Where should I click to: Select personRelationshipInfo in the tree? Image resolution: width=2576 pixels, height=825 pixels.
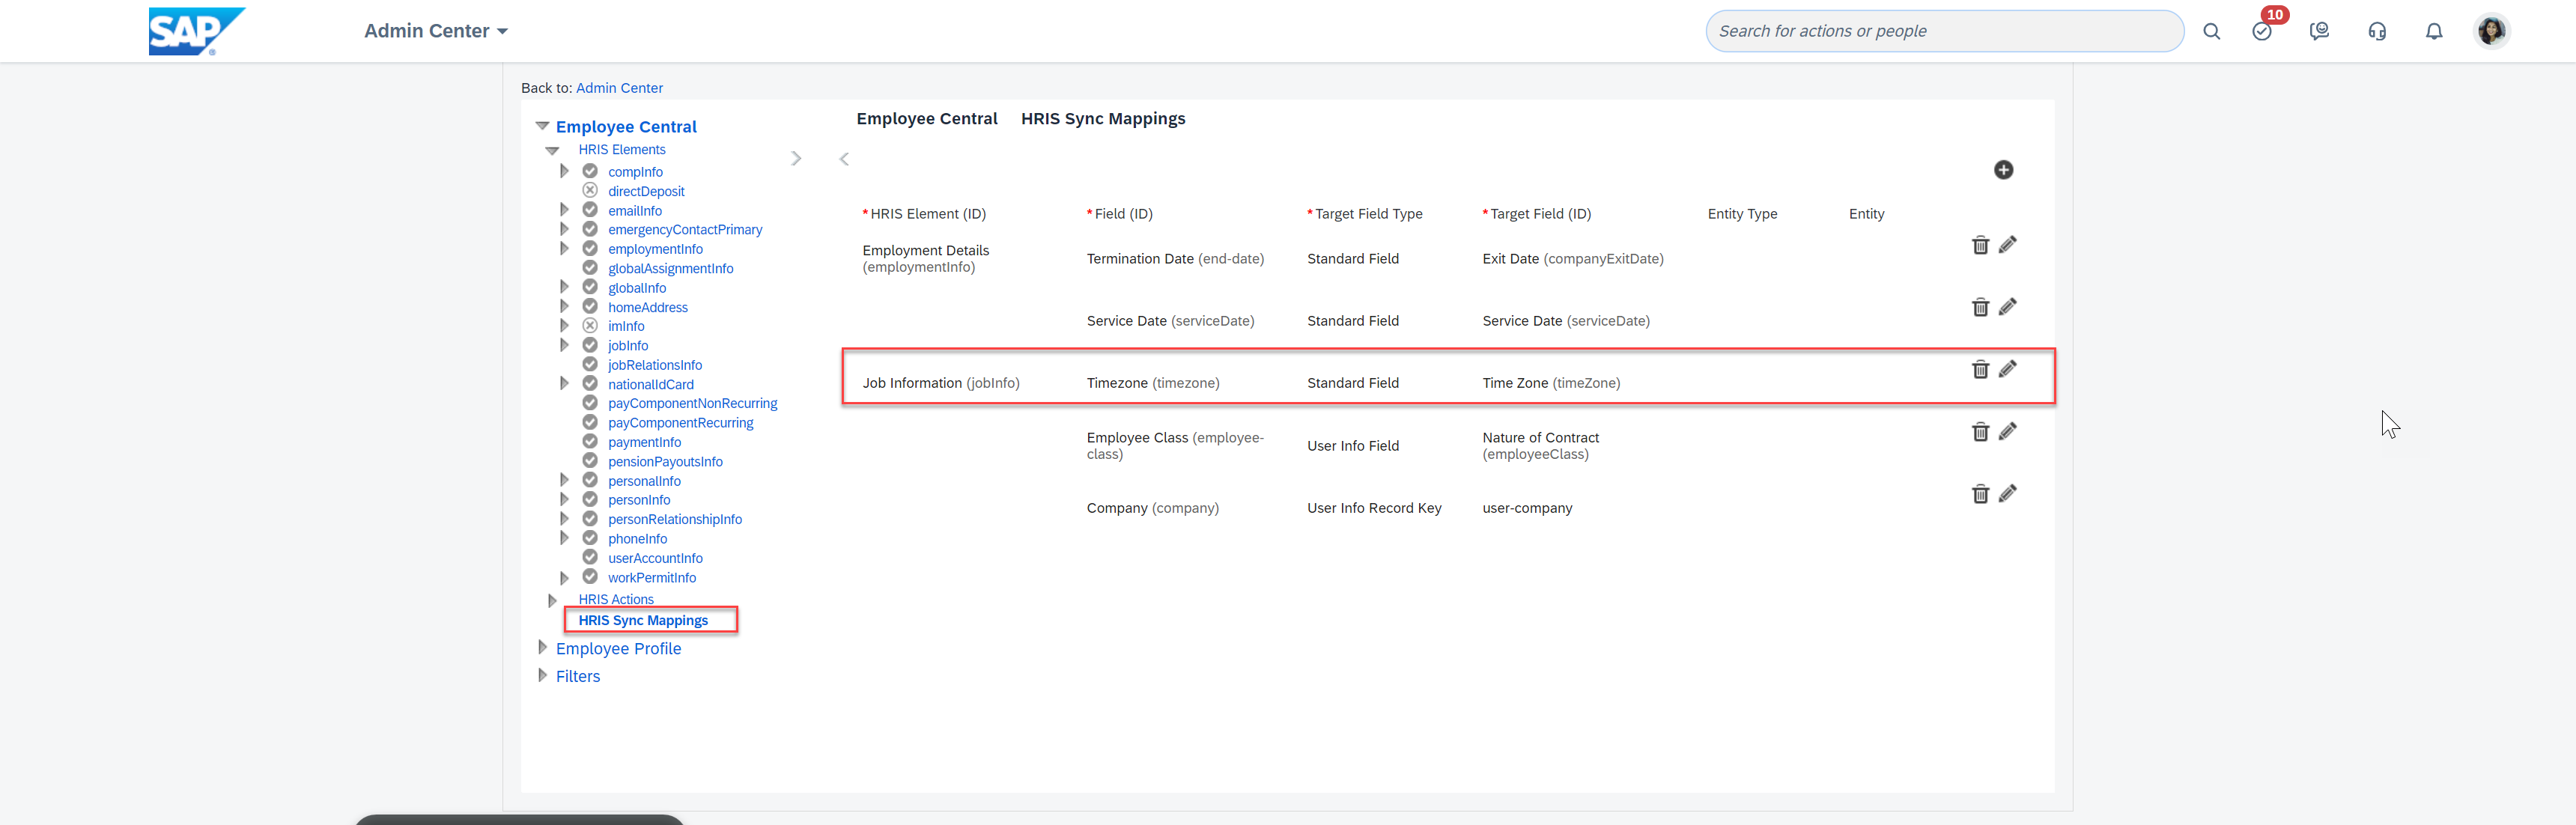pos(675,520)
